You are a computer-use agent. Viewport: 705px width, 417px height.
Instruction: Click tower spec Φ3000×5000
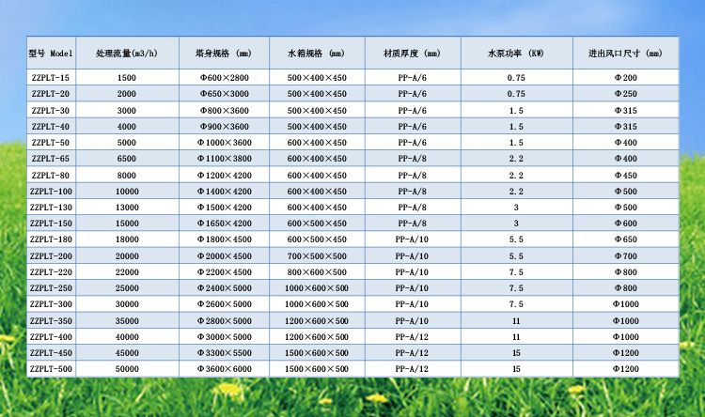point(225,337)
